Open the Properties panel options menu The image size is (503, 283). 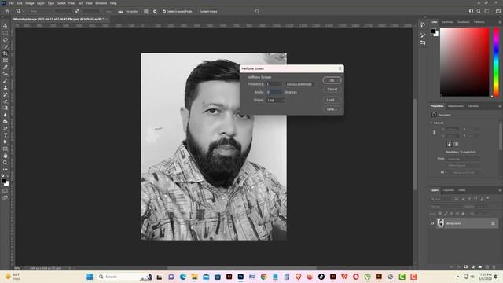500,106
